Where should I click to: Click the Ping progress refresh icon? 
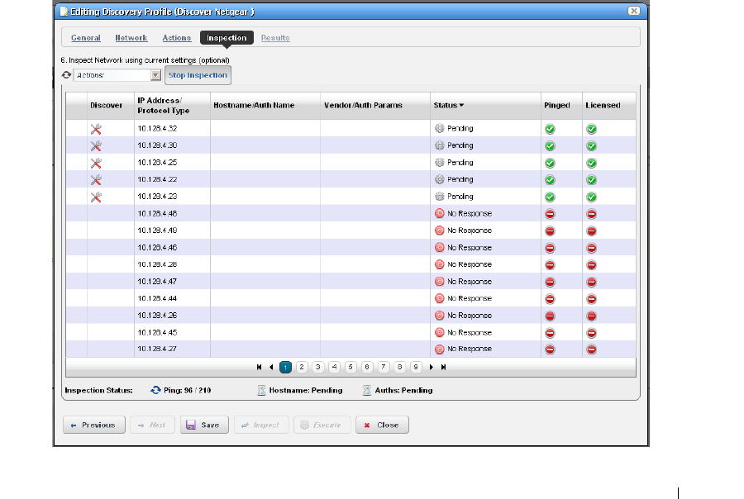pos(155,391)
